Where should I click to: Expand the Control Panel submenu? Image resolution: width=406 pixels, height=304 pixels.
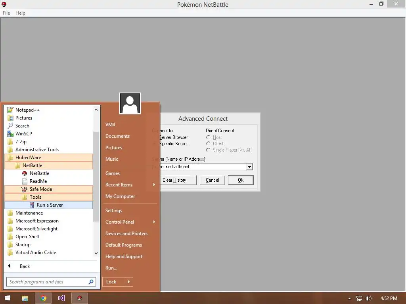(x=130, y=222)
